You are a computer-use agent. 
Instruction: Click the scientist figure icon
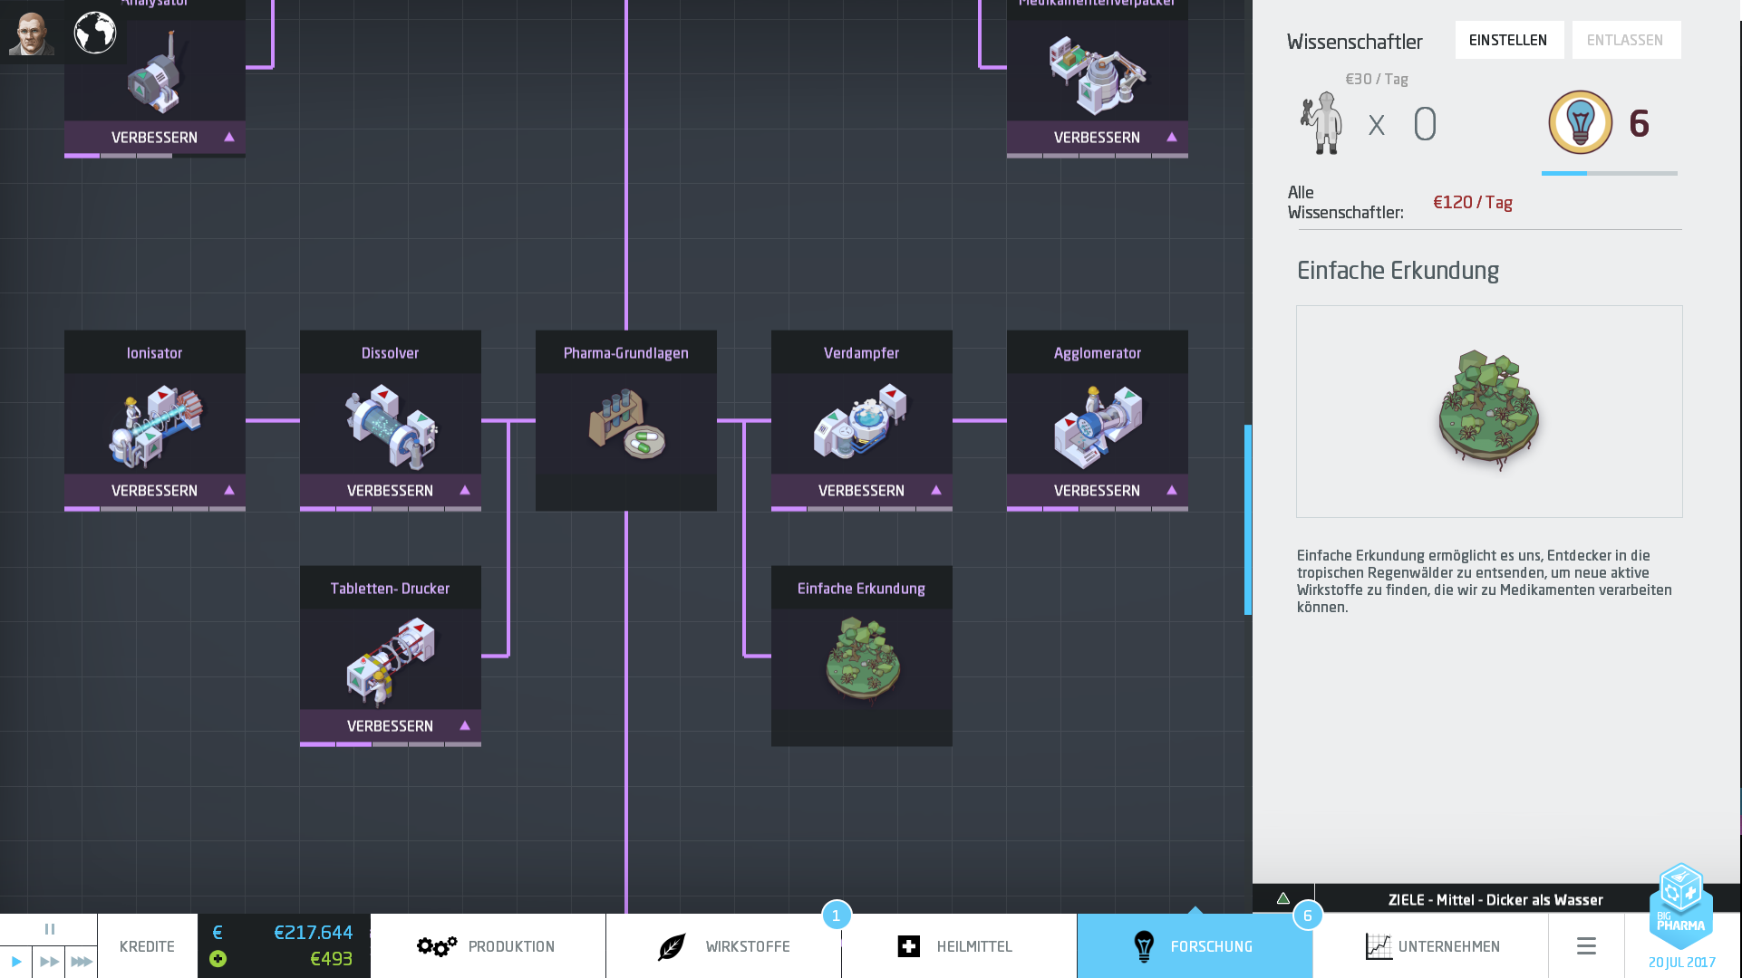click(x=1322, y=123)
